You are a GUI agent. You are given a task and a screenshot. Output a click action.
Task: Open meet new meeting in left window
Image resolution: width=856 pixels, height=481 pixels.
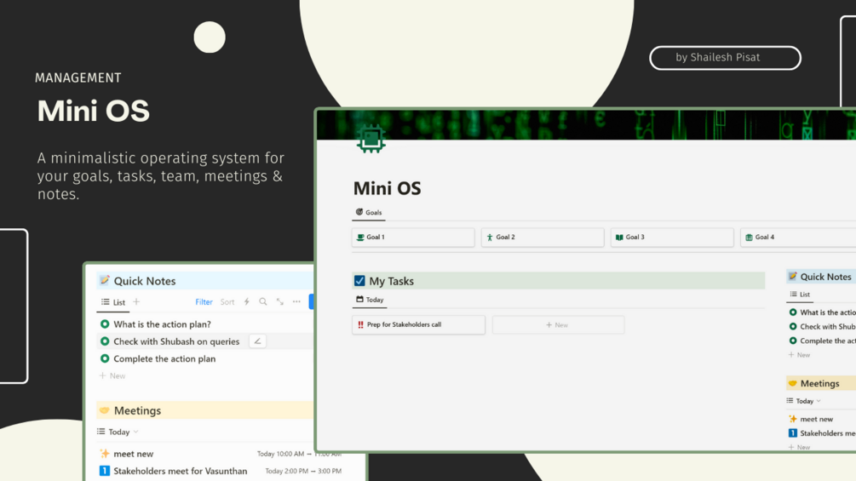[x=133, y=454]
